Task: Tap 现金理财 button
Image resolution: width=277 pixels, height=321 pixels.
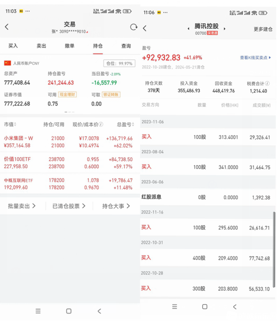Action: (67, 95)
